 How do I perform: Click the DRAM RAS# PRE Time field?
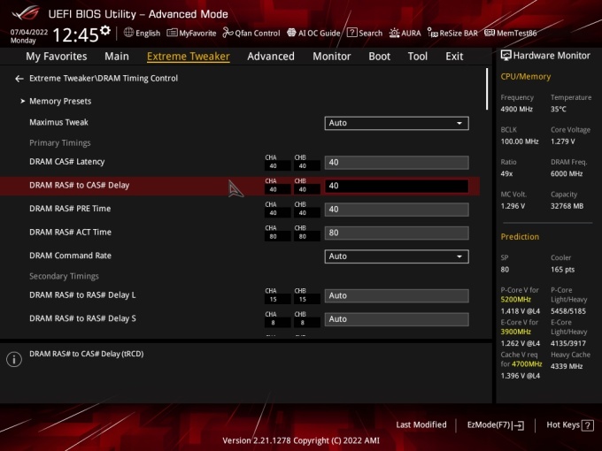(x=397, y=210)
